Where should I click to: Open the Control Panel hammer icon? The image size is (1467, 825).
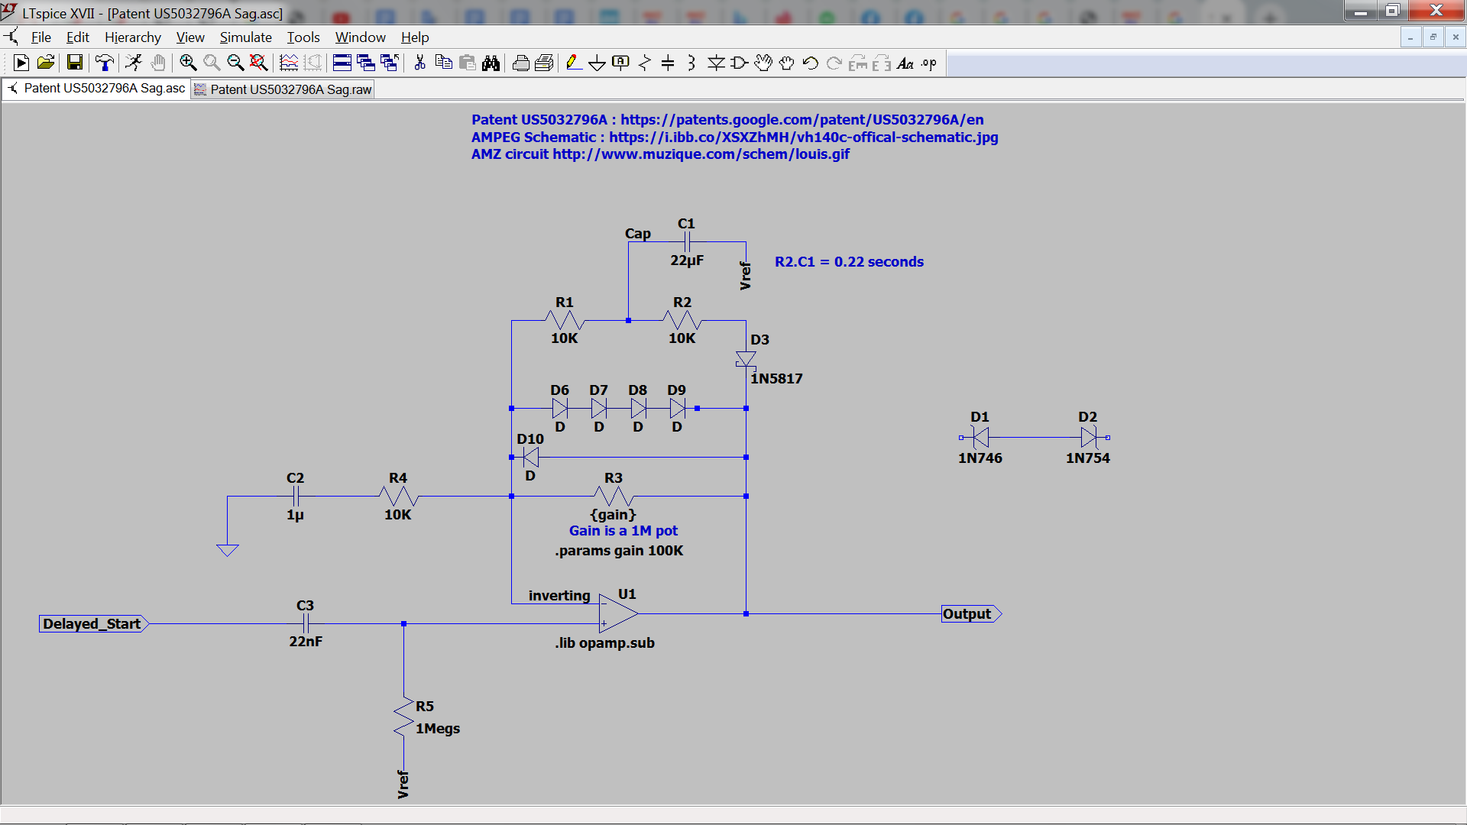coord(104,63)
